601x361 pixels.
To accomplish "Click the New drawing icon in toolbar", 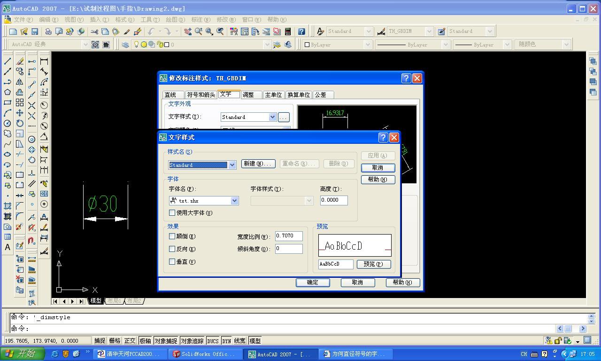I will point(13,31).
